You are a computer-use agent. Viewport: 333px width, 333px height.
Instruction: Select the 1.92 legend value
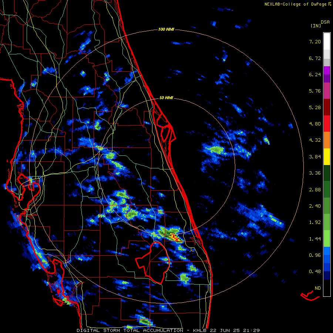(x=315, y=222)
